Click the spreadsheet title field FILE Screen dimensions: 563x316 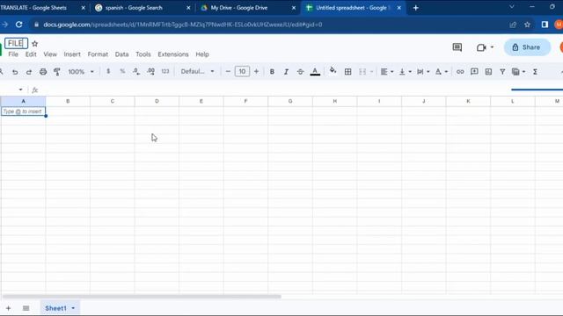16,43
